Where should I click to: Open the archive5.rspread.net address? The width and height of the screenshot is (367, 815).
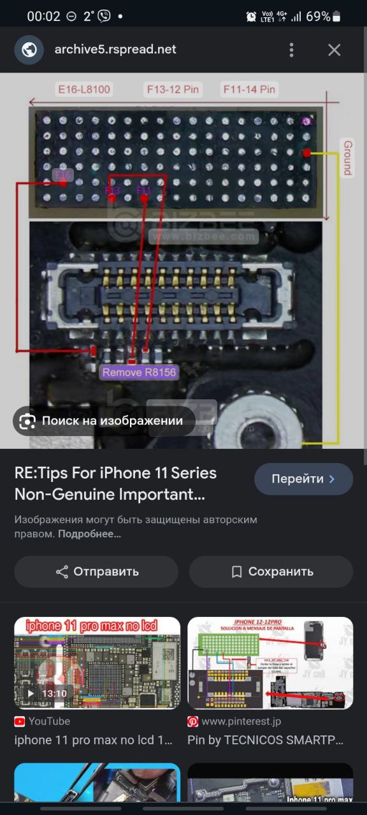point(115,50)
